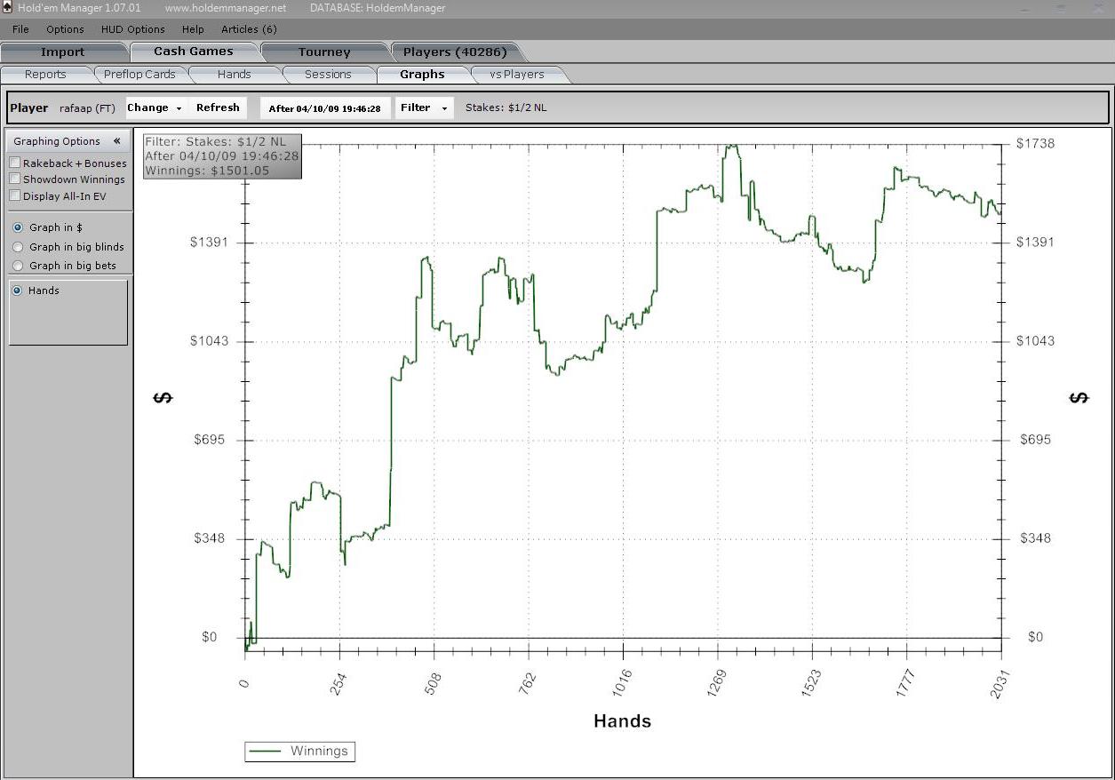This screenshot has width=1115, height=780.
Task: Open the Help menu
Action: [193, 29]
